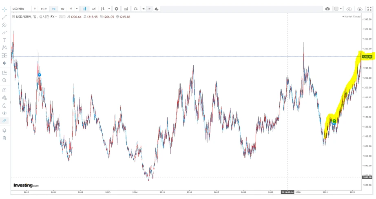Switch to the 1달 monthly interval
This screenshot has height=199, width=376.
pos(62,9)
